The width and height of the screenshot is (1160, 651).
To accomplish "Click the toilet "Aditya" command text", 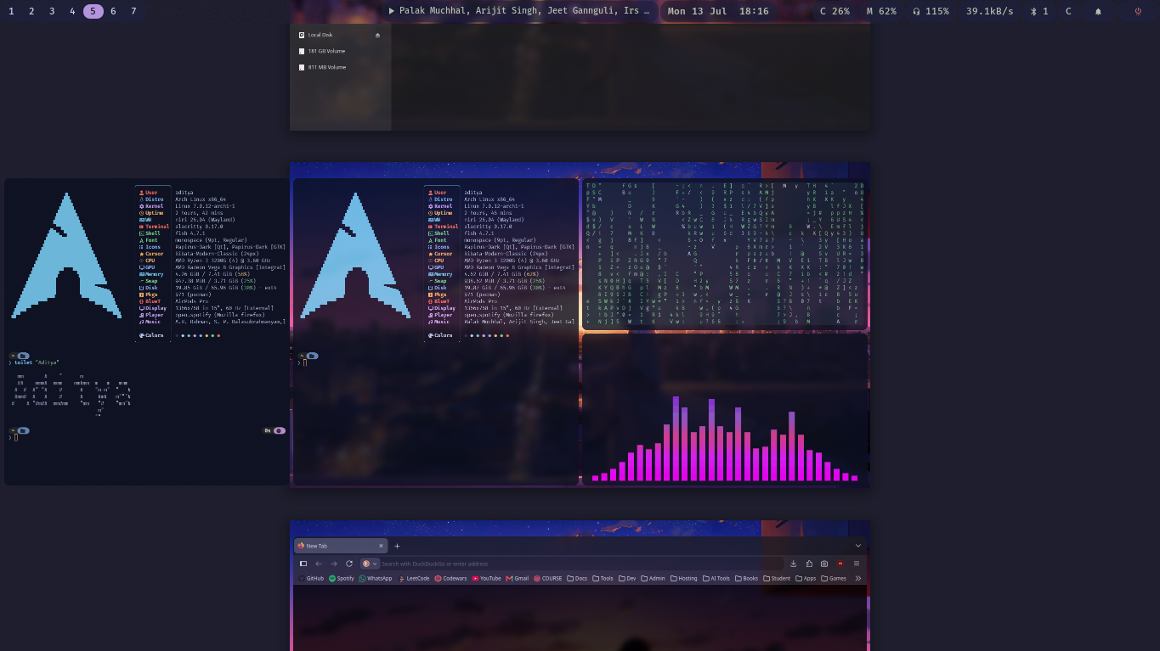I will [37, 362].
